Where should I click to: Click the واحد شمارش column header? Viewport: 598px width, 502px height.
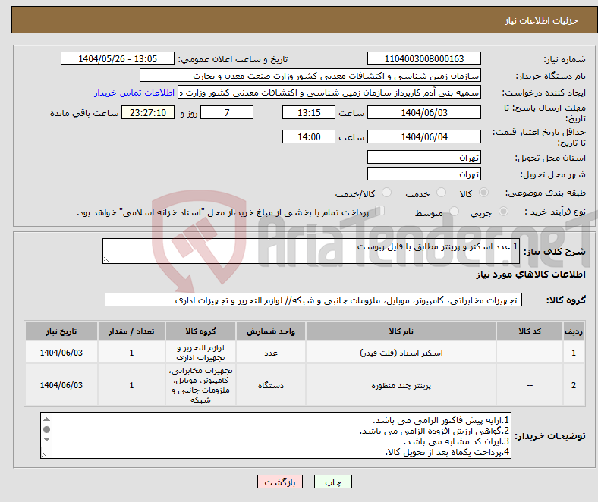coord(271,331)
